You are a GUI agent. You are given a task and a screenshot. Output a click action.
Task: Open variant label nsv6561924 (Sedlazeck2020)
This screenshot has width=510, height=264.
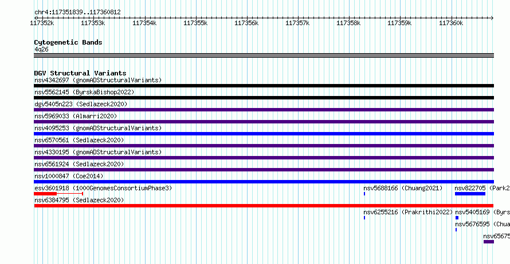[79, 164]
